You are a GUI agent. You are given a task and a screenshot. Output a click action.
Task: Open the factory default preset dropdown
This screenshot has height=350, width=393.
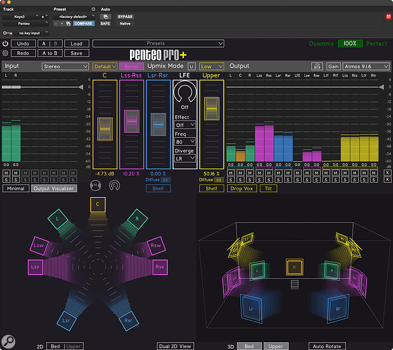[74, 16]
